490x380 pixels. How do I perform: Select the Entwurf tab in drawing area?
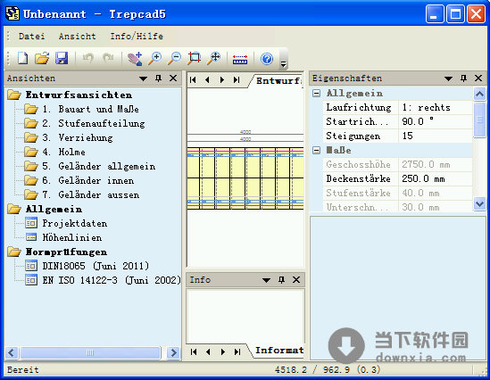278,81
